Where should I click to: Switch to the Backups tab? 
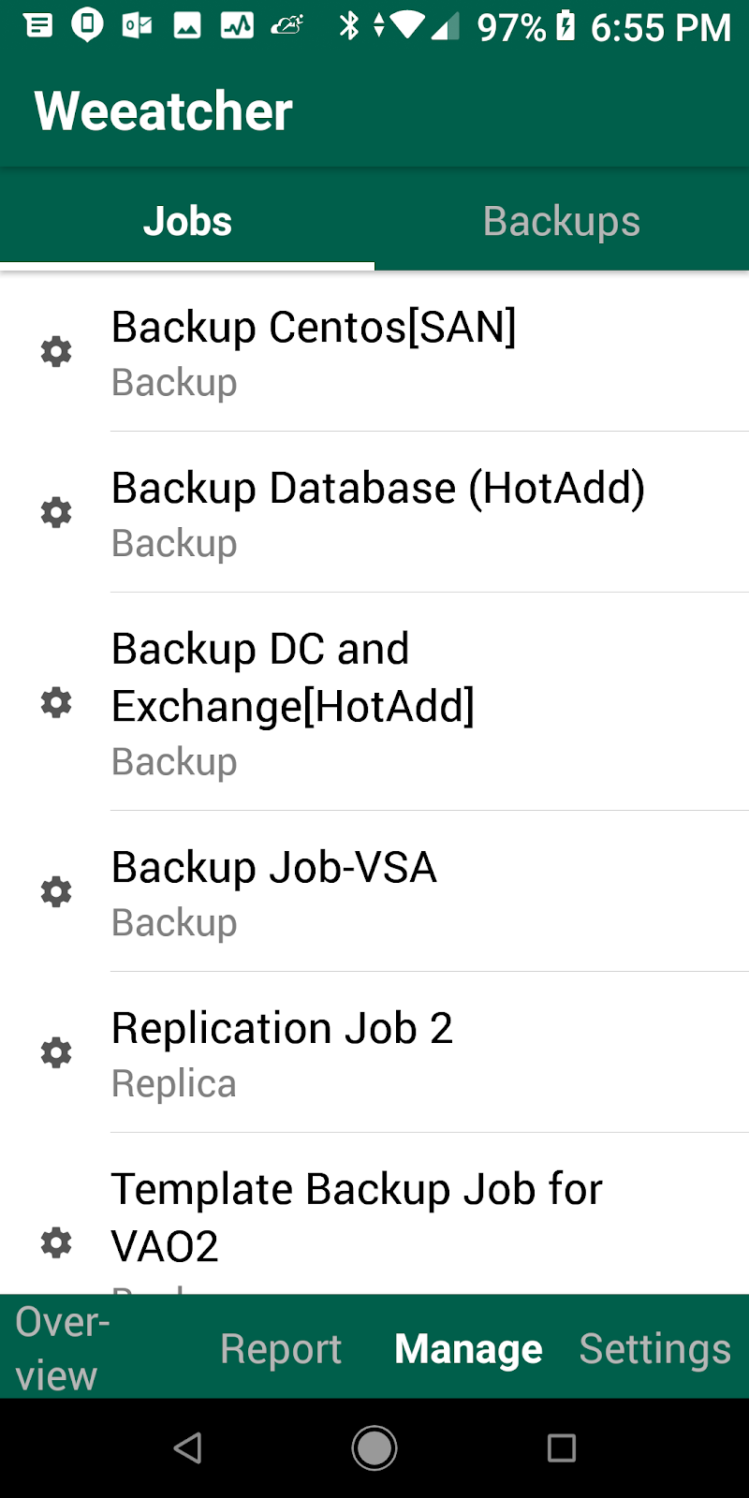[x=562, y=222]
